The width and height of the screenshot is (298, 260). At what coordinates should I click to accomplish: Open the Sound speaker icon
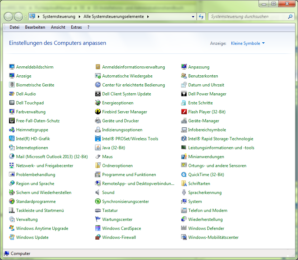pos(98,192)
